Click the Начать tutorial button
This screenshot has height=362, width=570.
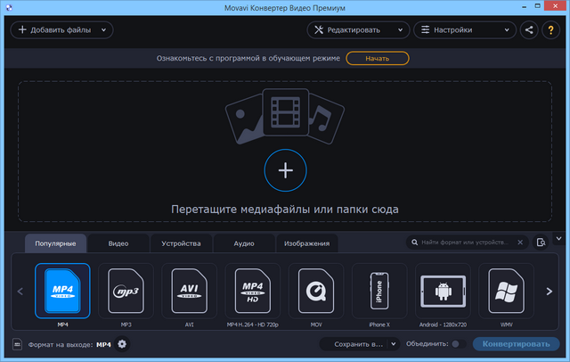pyautogui.click(x=378, y=59)
